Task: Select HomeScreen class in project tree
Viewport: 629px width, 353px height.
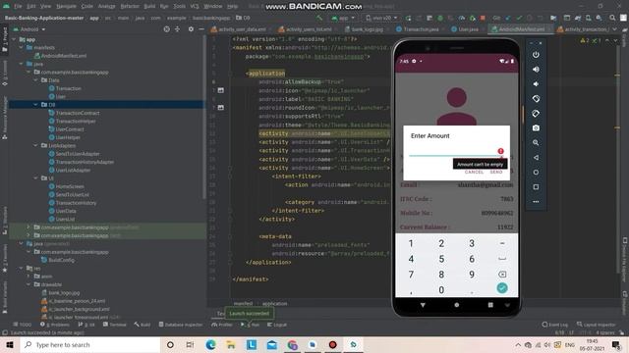Action: point(70,186)
